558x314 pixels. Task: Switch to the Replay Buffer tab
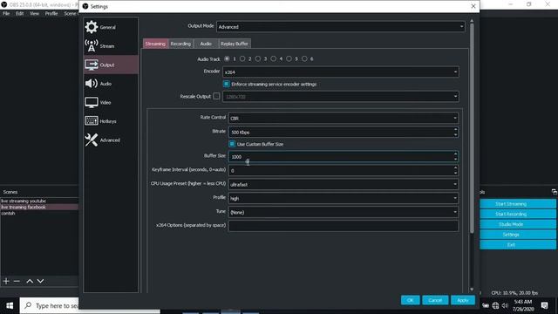point(235,44)
